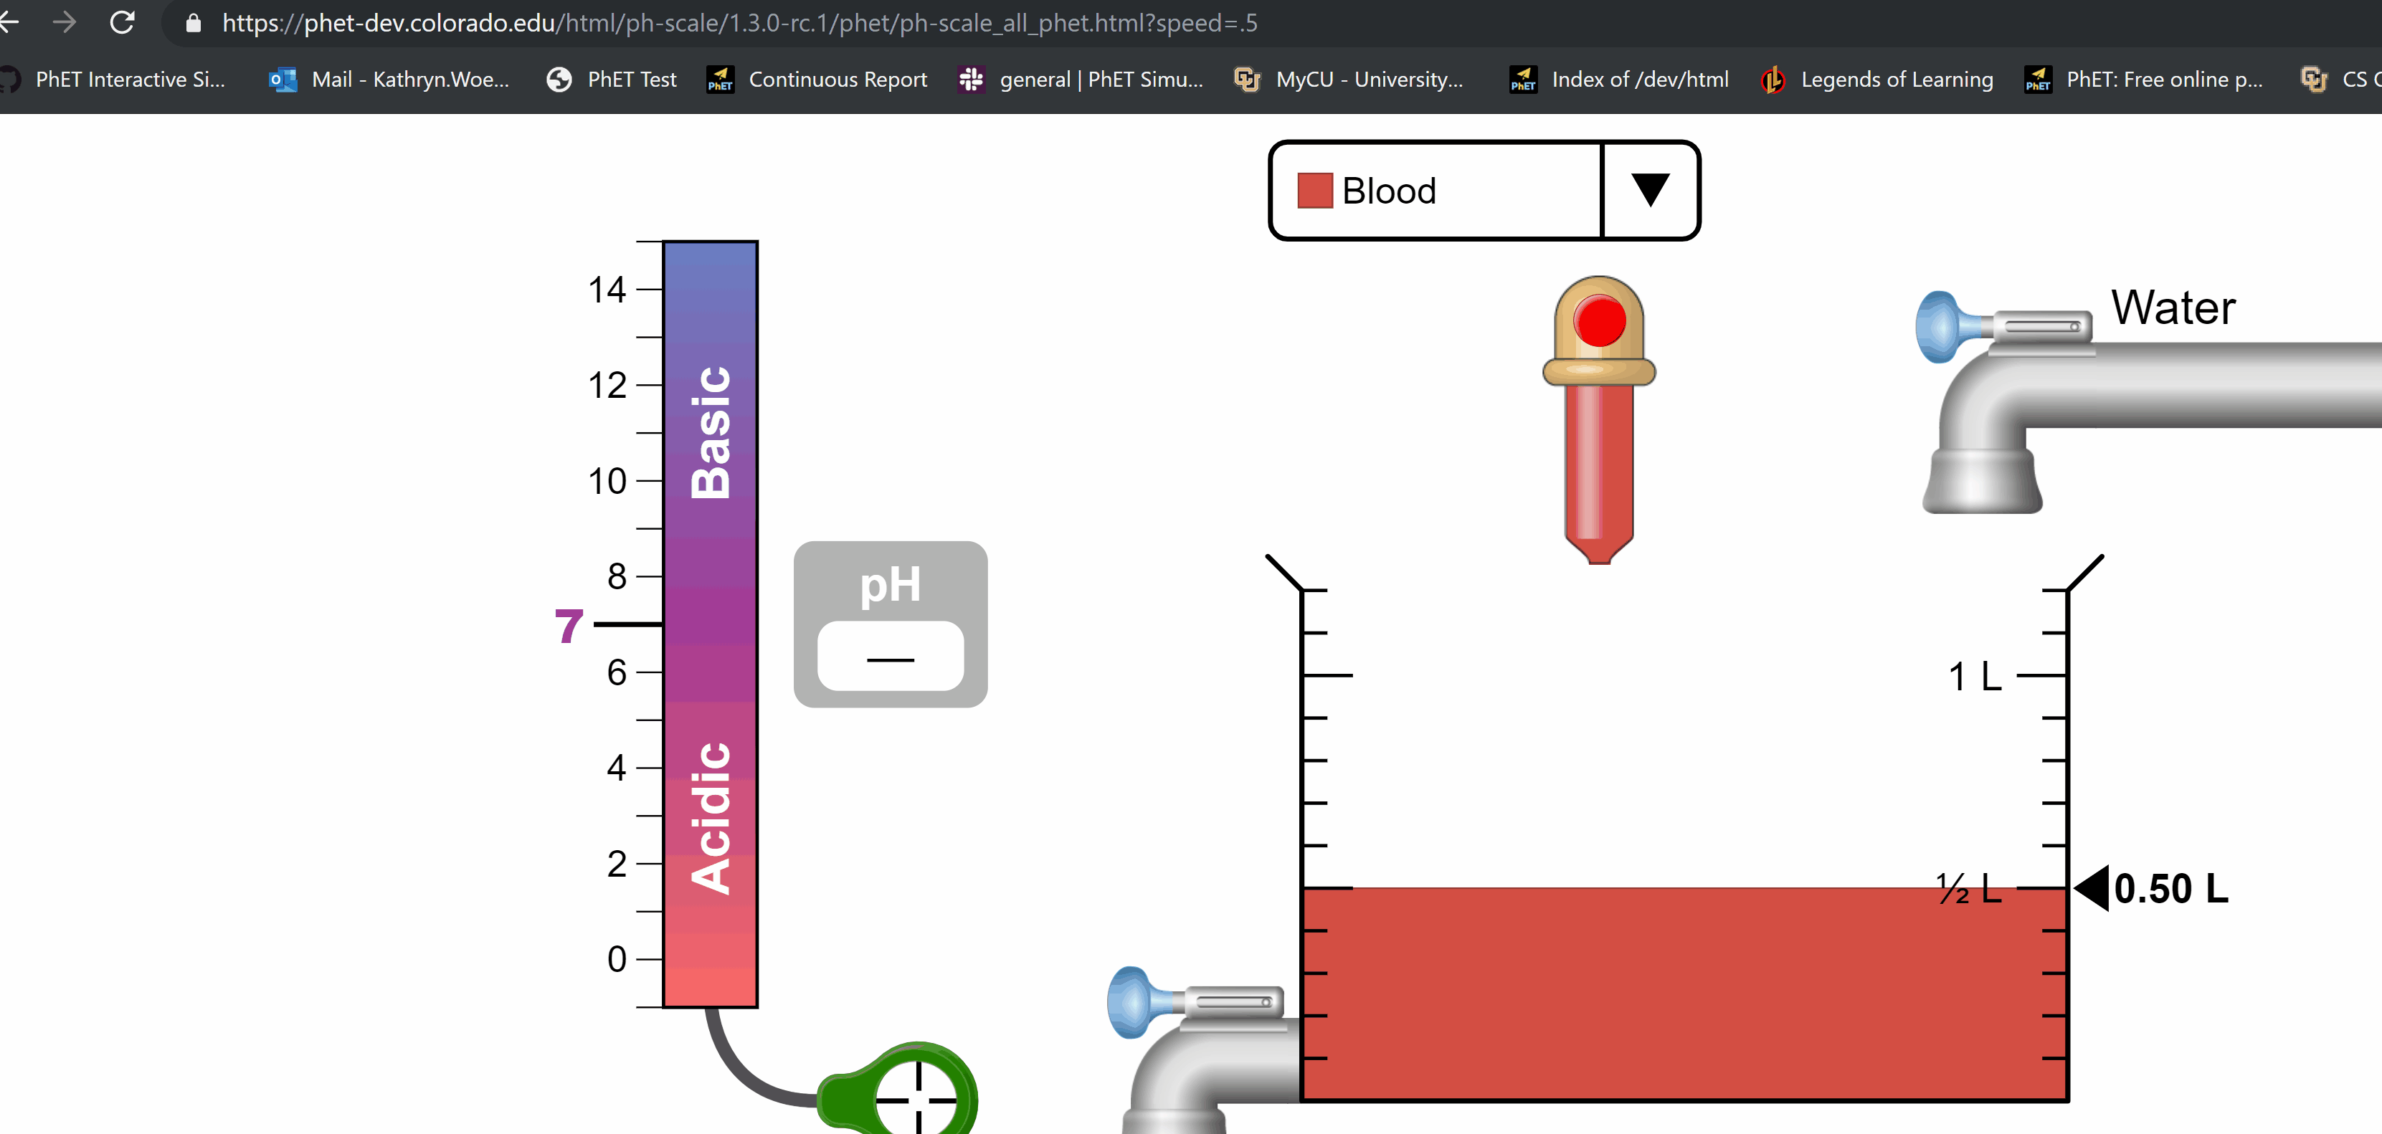Click the Water faucet handle

click(x=1942, y=328)
